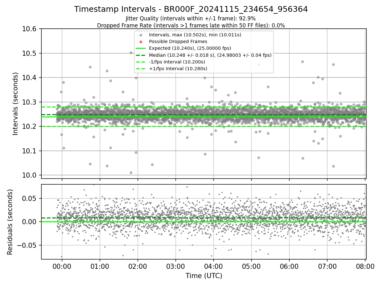Click the Residuals (seconds) axis label
The width and height of the screenshot is (382, 287).
[10, 222]
